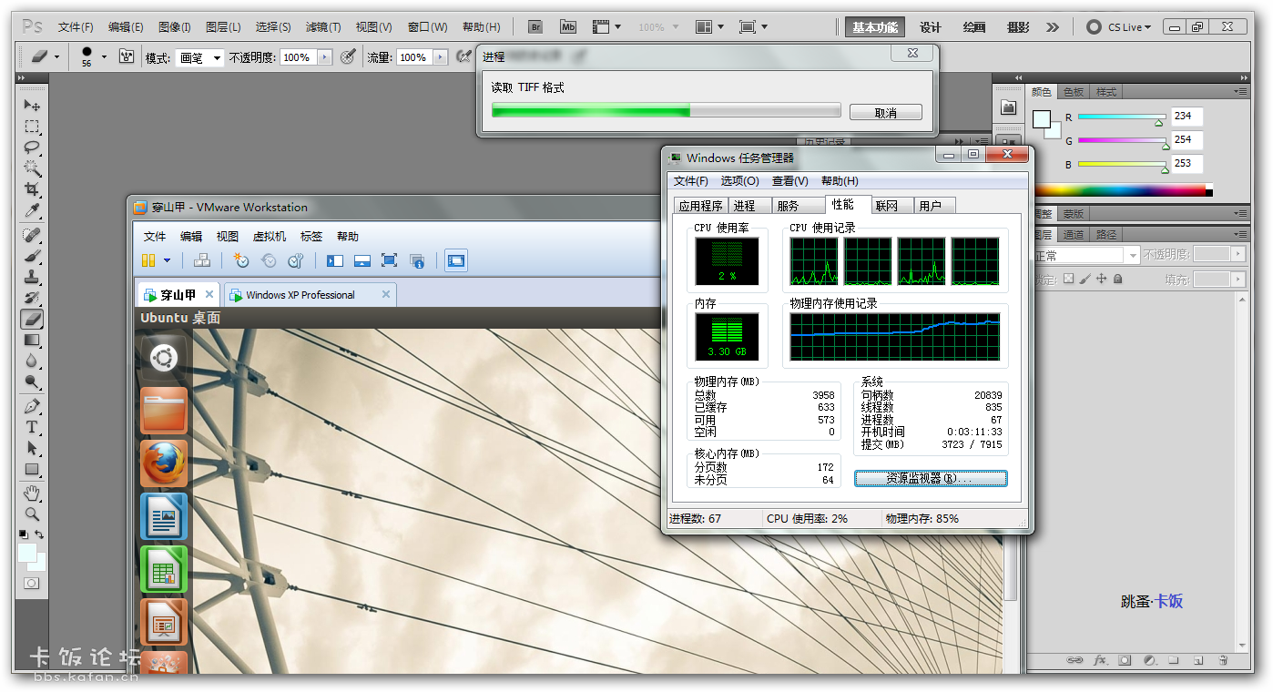
Task: Open Photoshop 滤镜(T) menu
Action: [323, 27]
